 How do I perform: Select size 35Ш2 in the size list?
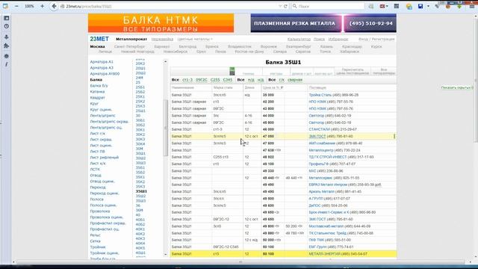coord(140,196)
